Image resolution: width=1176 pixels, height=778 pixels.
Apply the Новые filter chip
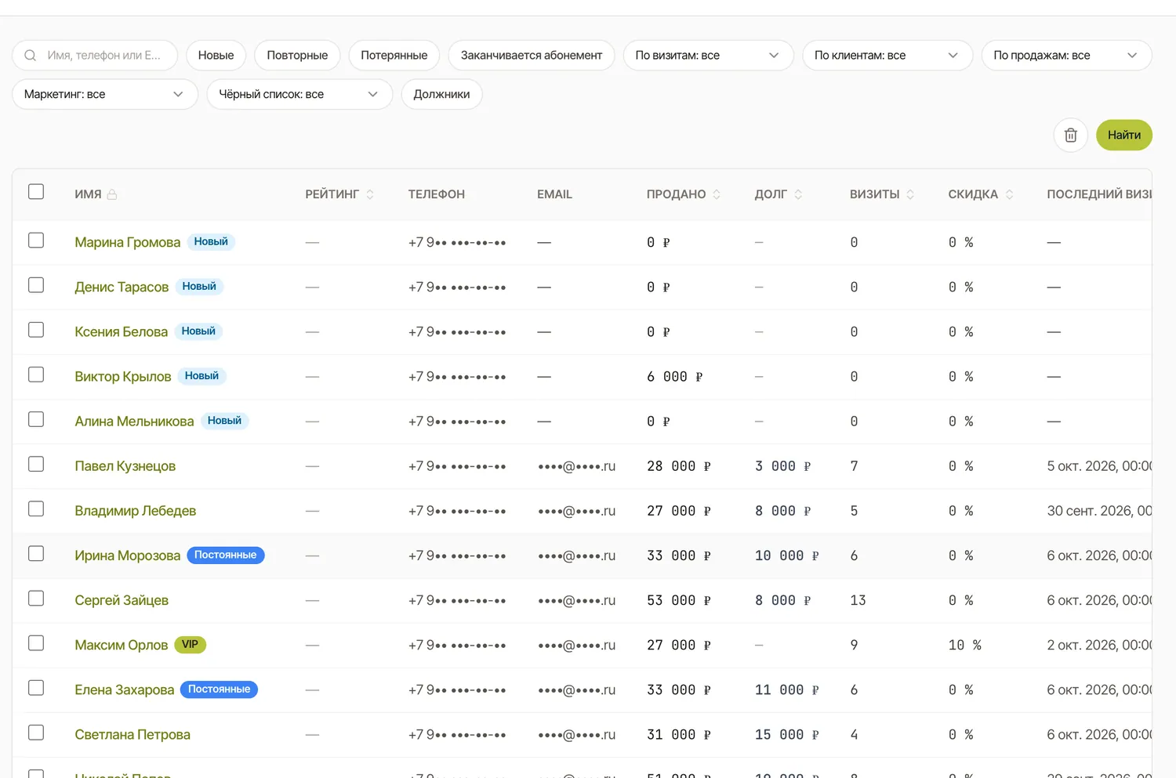tap(216, 56)
